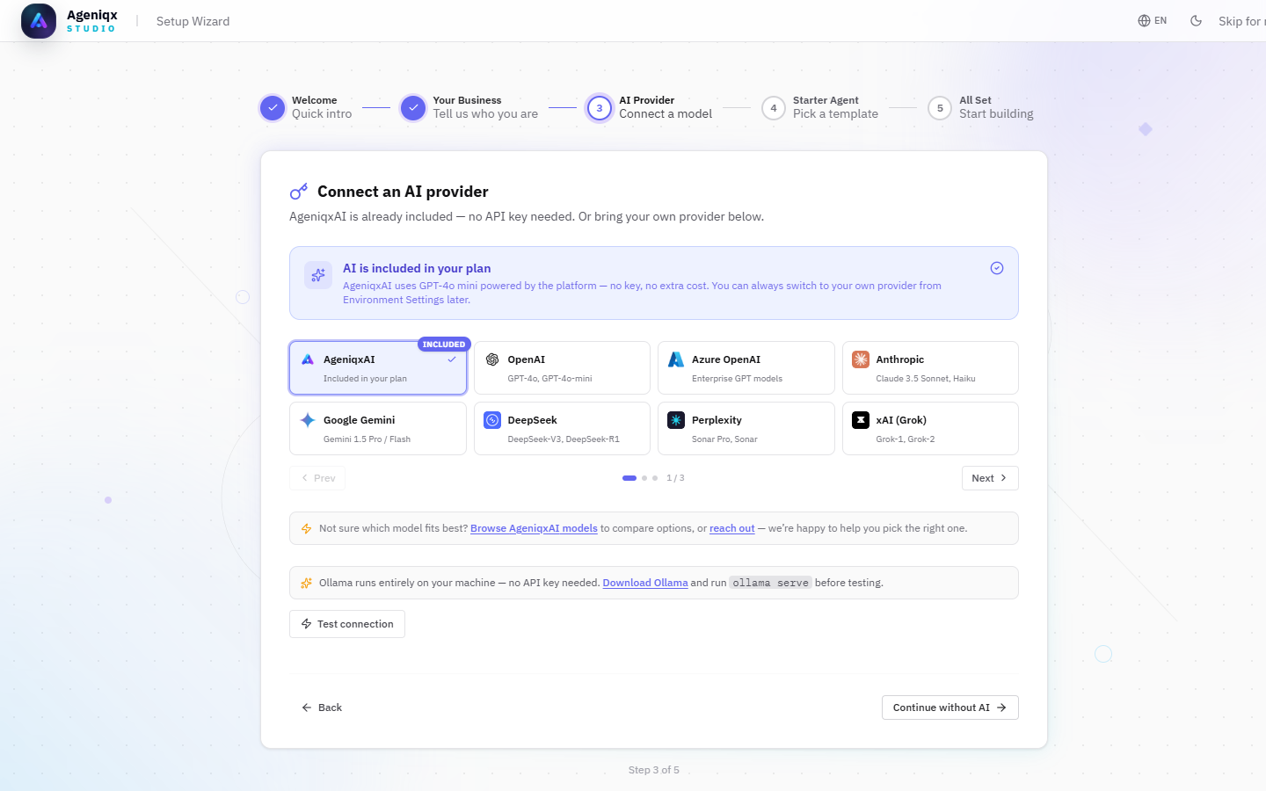Go back with the Back button

coord(322,708)
